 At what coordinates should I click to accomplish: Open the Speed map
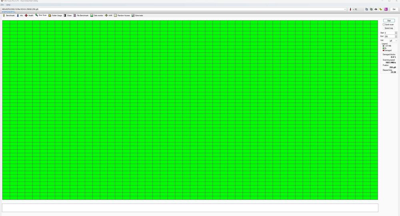pos(389,28)
